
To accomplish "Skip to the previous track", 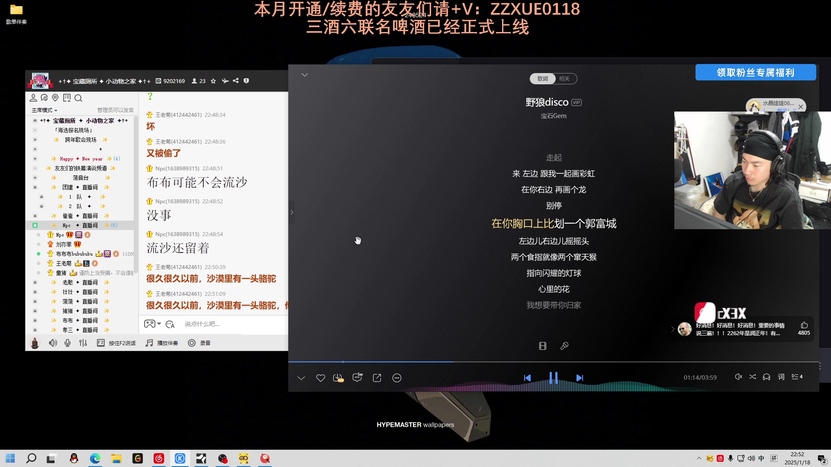I will 527,378.
